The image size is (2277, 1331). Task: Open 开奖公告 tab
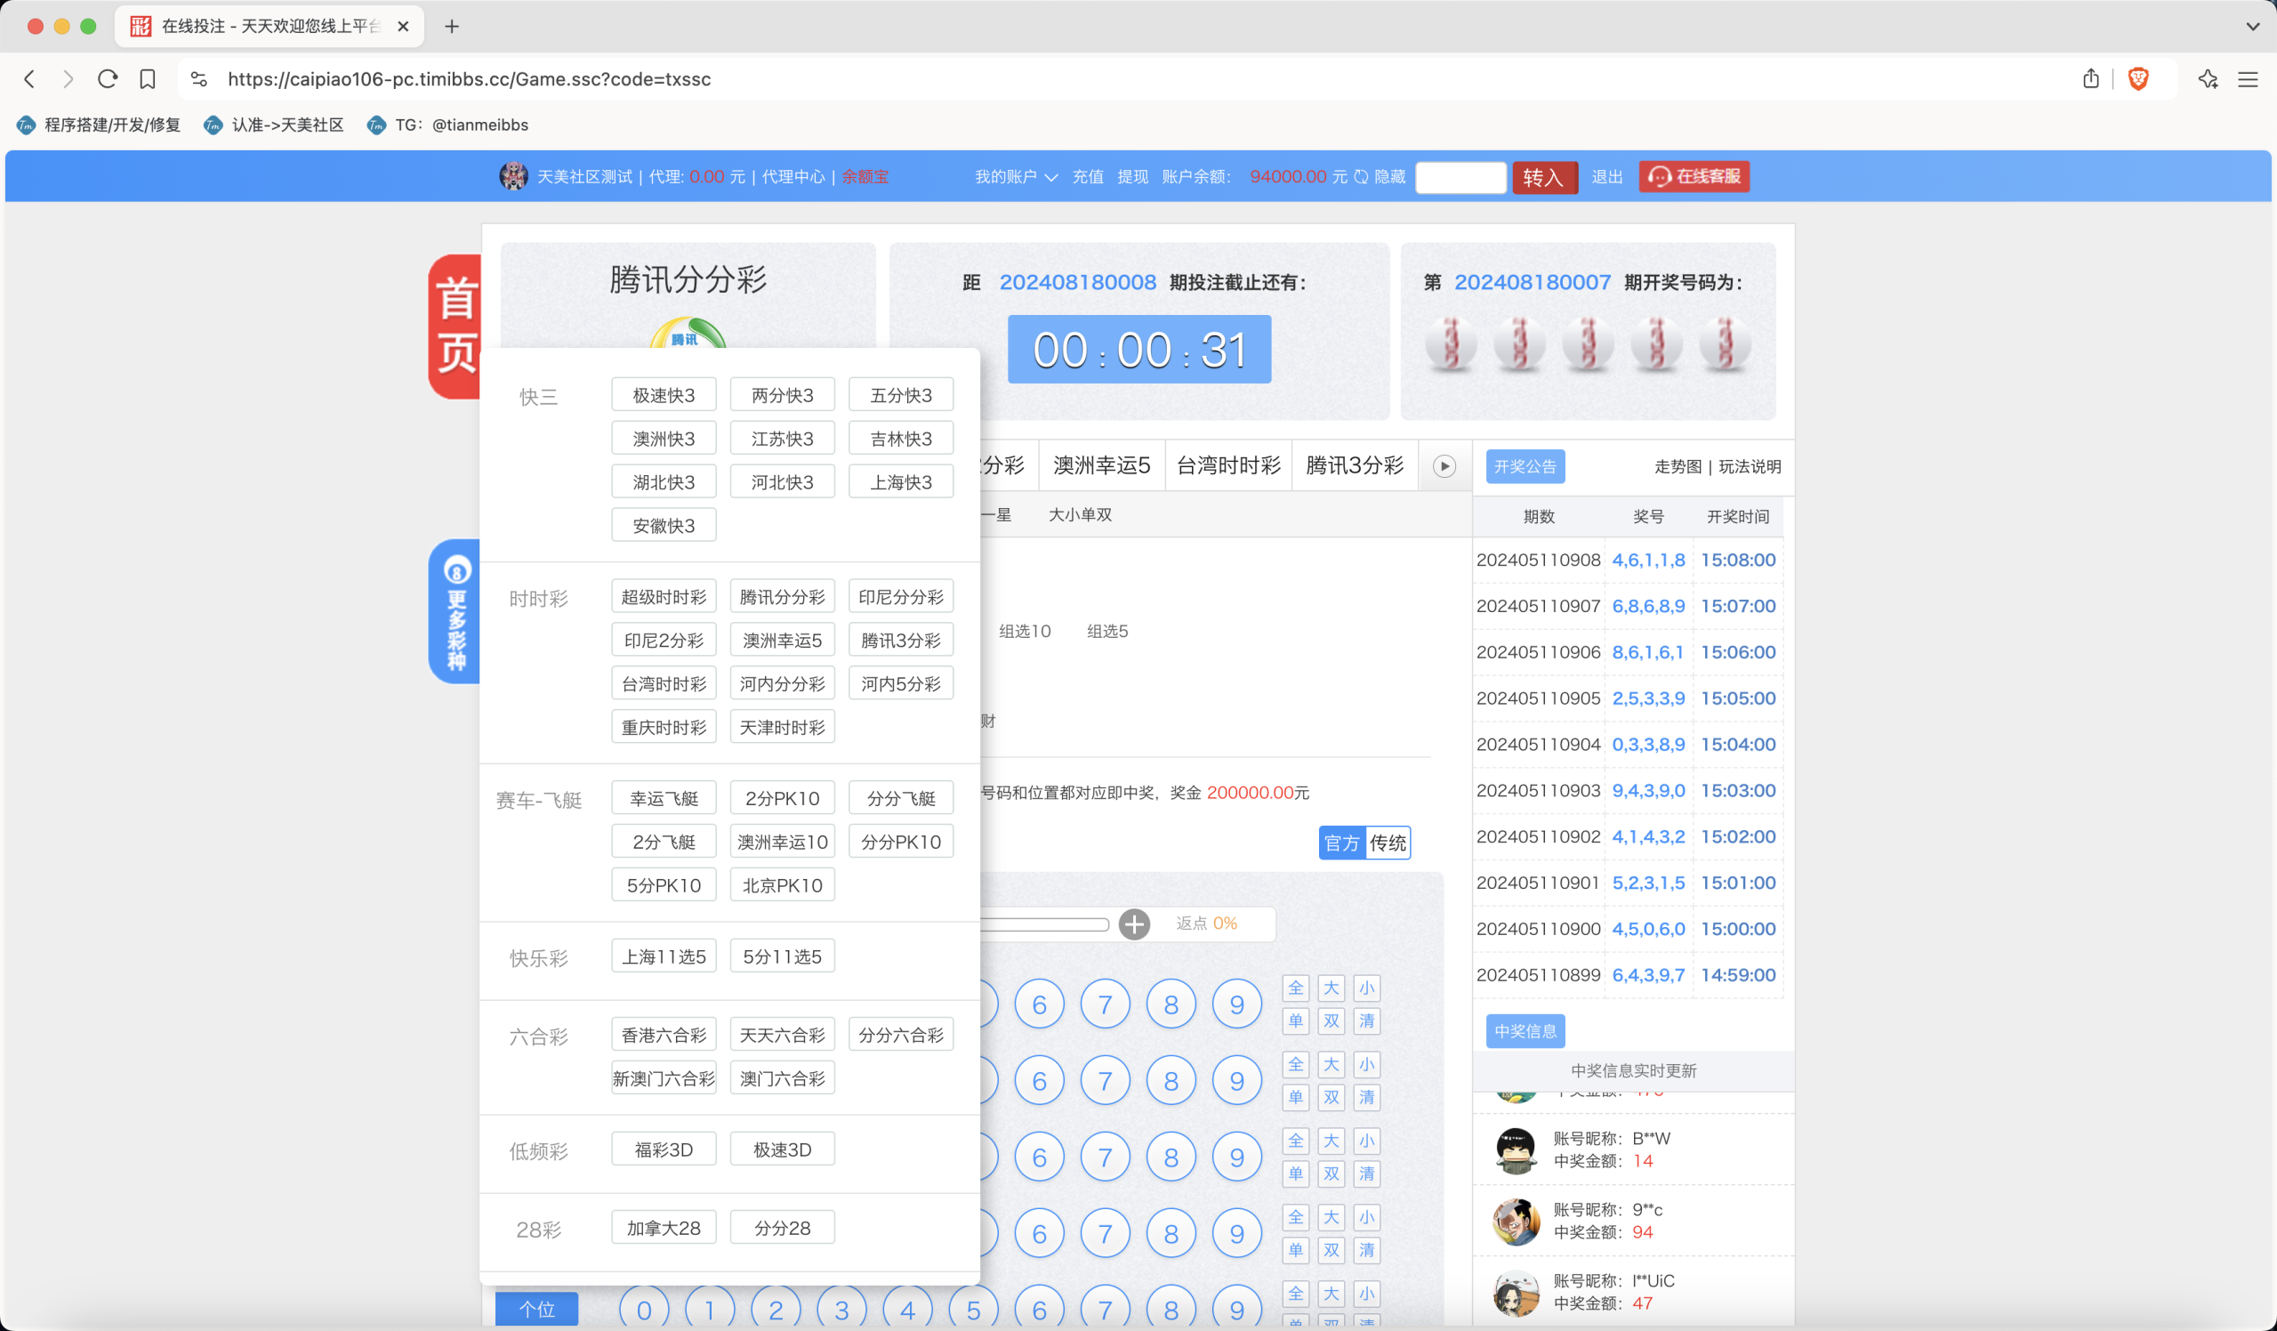[1525, 466]
